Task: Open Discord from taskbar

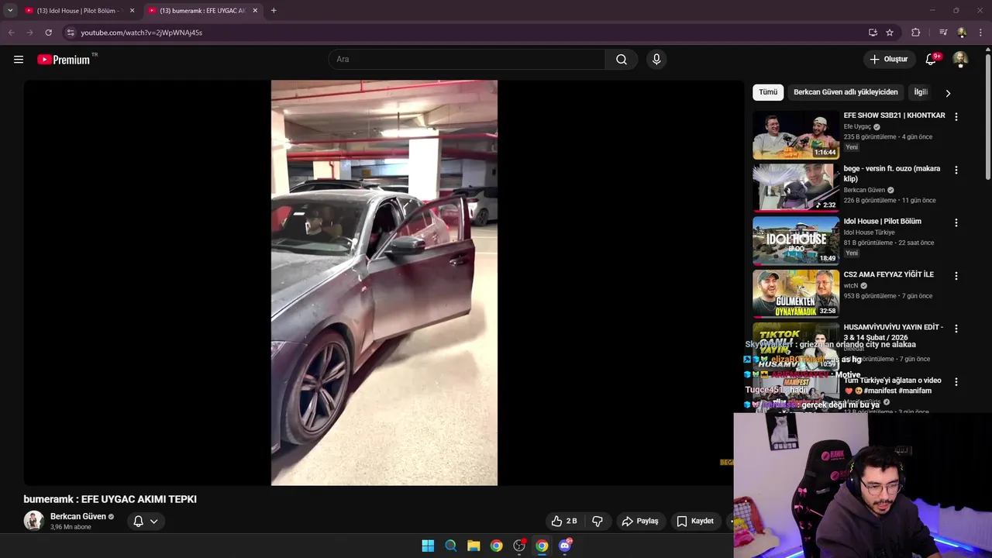Action: (x=565, y=546)
